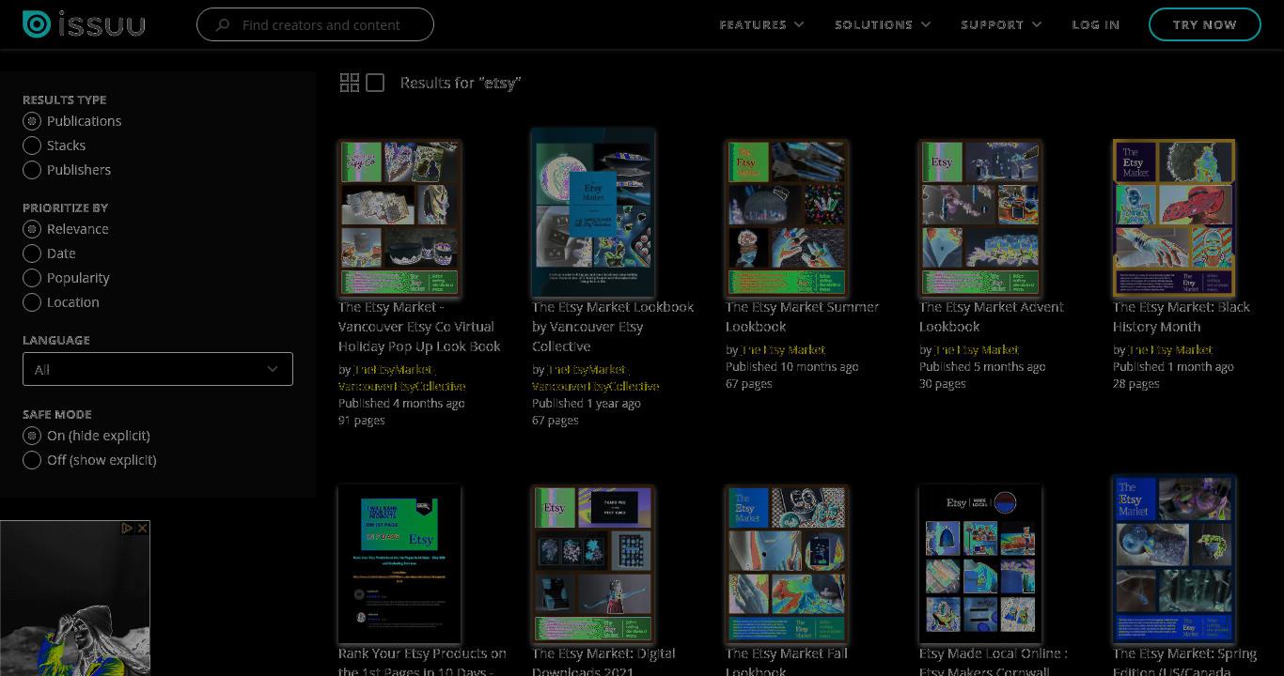Click '28 pages' text

point(1136,384)
